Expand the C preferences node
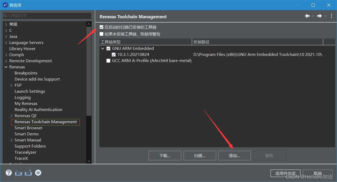Viewport: 337px width, 182px height. click(6, 30)
